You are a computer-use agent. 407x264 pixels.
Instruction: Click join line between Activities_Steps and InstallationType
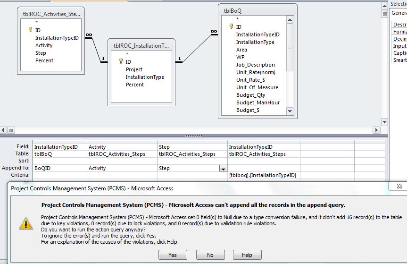(96, 50)
